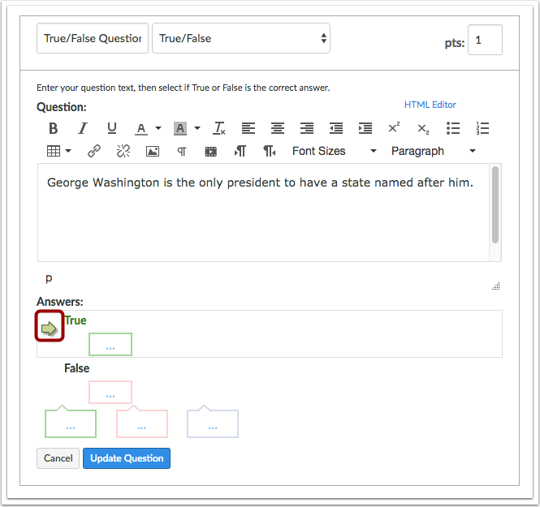Click the 'p' element path indicator
Screen dimensions: 540x507
(49, 278)
